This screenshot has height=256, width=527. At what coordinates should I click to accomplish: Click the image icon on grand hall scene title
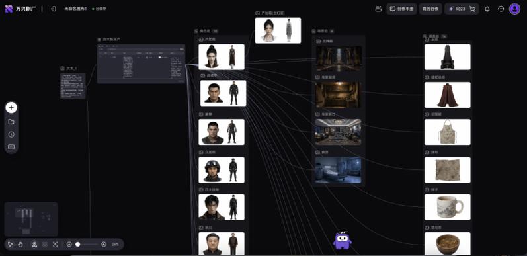318,41
